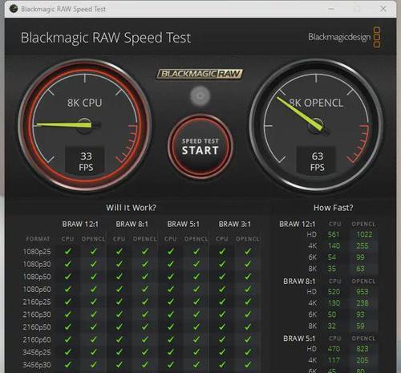Click 2160p50 BRAW 8:1 CPU checkmark
401x373 pixels.
(x=119, y=326)
